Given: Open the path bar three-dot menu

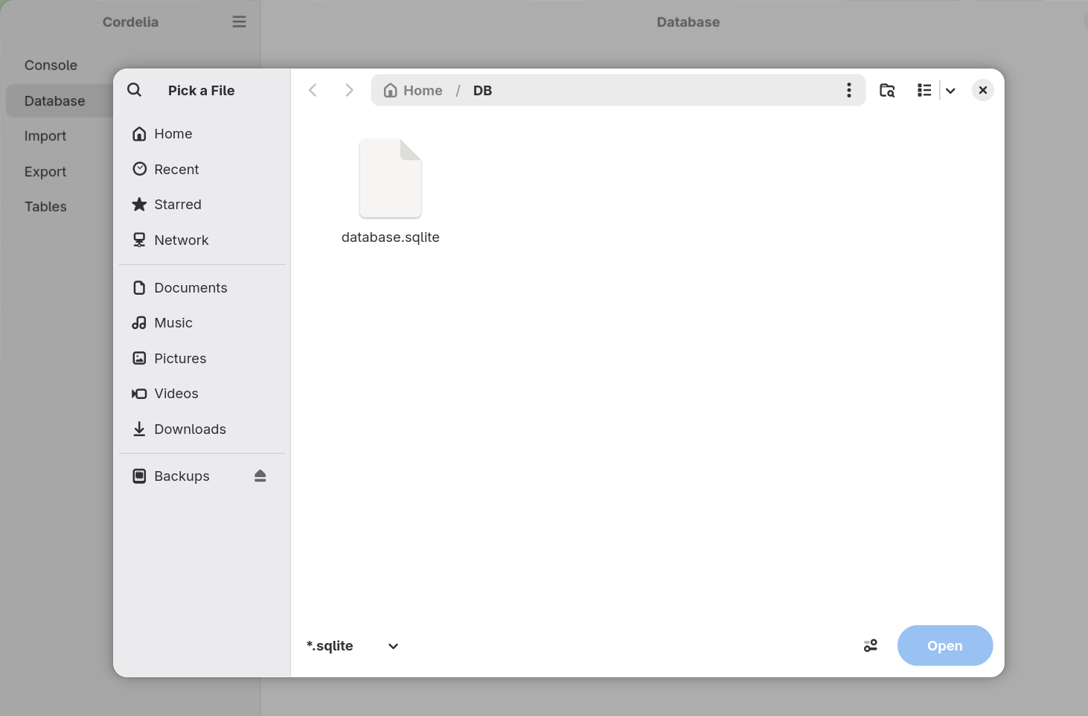Looking at the screenshot, I should click(x=849, y=90).
